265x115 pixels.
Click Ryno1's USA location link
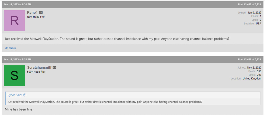pos(258,24)
